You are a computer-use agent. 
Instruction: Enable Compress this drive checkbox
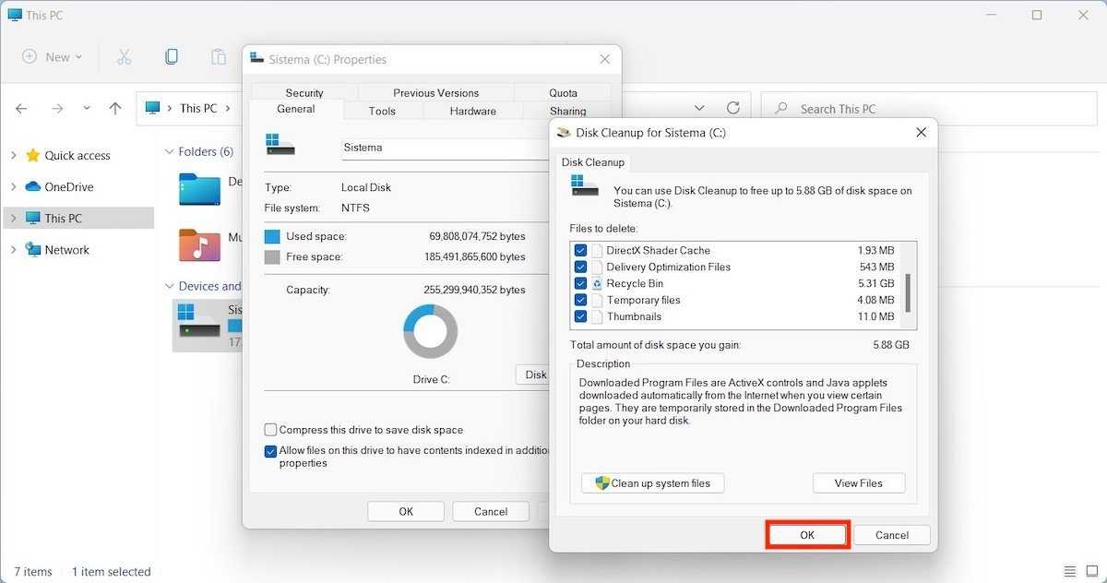(270, 430)
